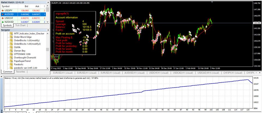Click the OsMA indicator icon

click(x=11, y=46)
